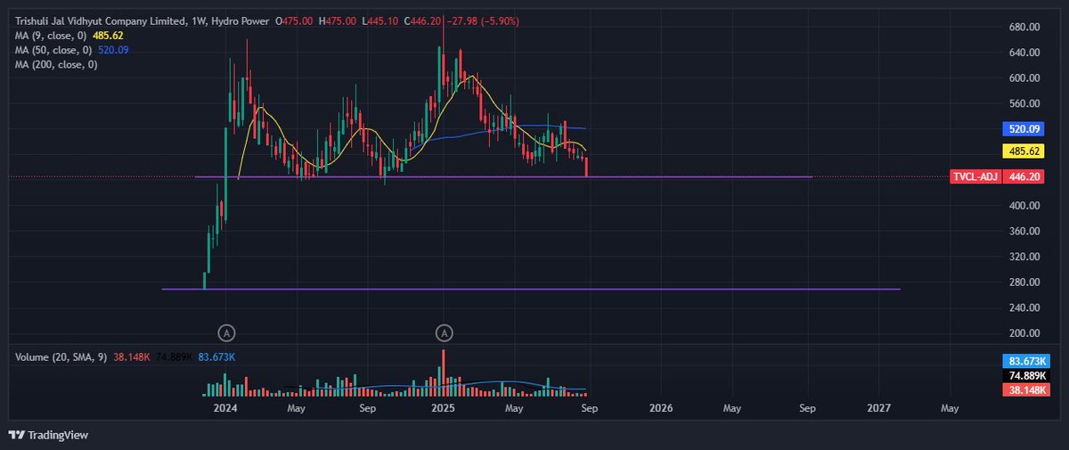Select the upper purple horizontal support line
Viewport: 1069px width, 450px height.
click(x=503, y=177)
